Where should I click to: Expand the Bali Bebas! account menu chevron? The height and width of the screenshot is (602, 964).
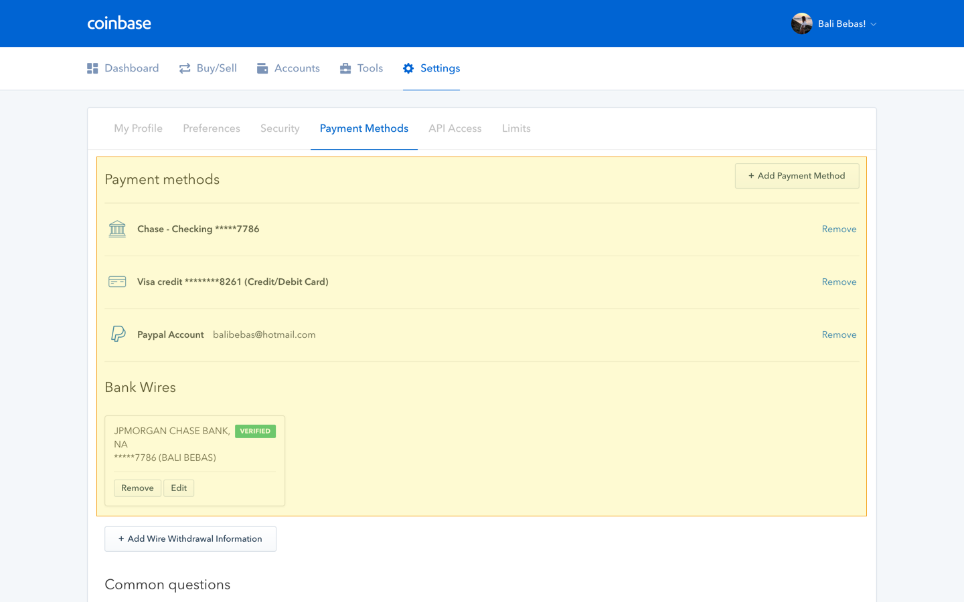[x=874, y=25]
